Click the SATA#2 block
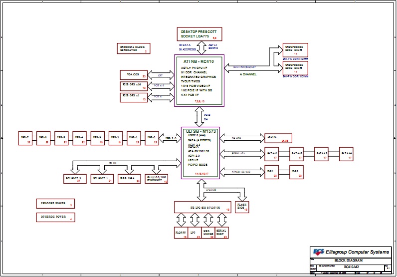The height and width of the screenshot is (277, 397). pyautogui.click(x=296, y=154)
